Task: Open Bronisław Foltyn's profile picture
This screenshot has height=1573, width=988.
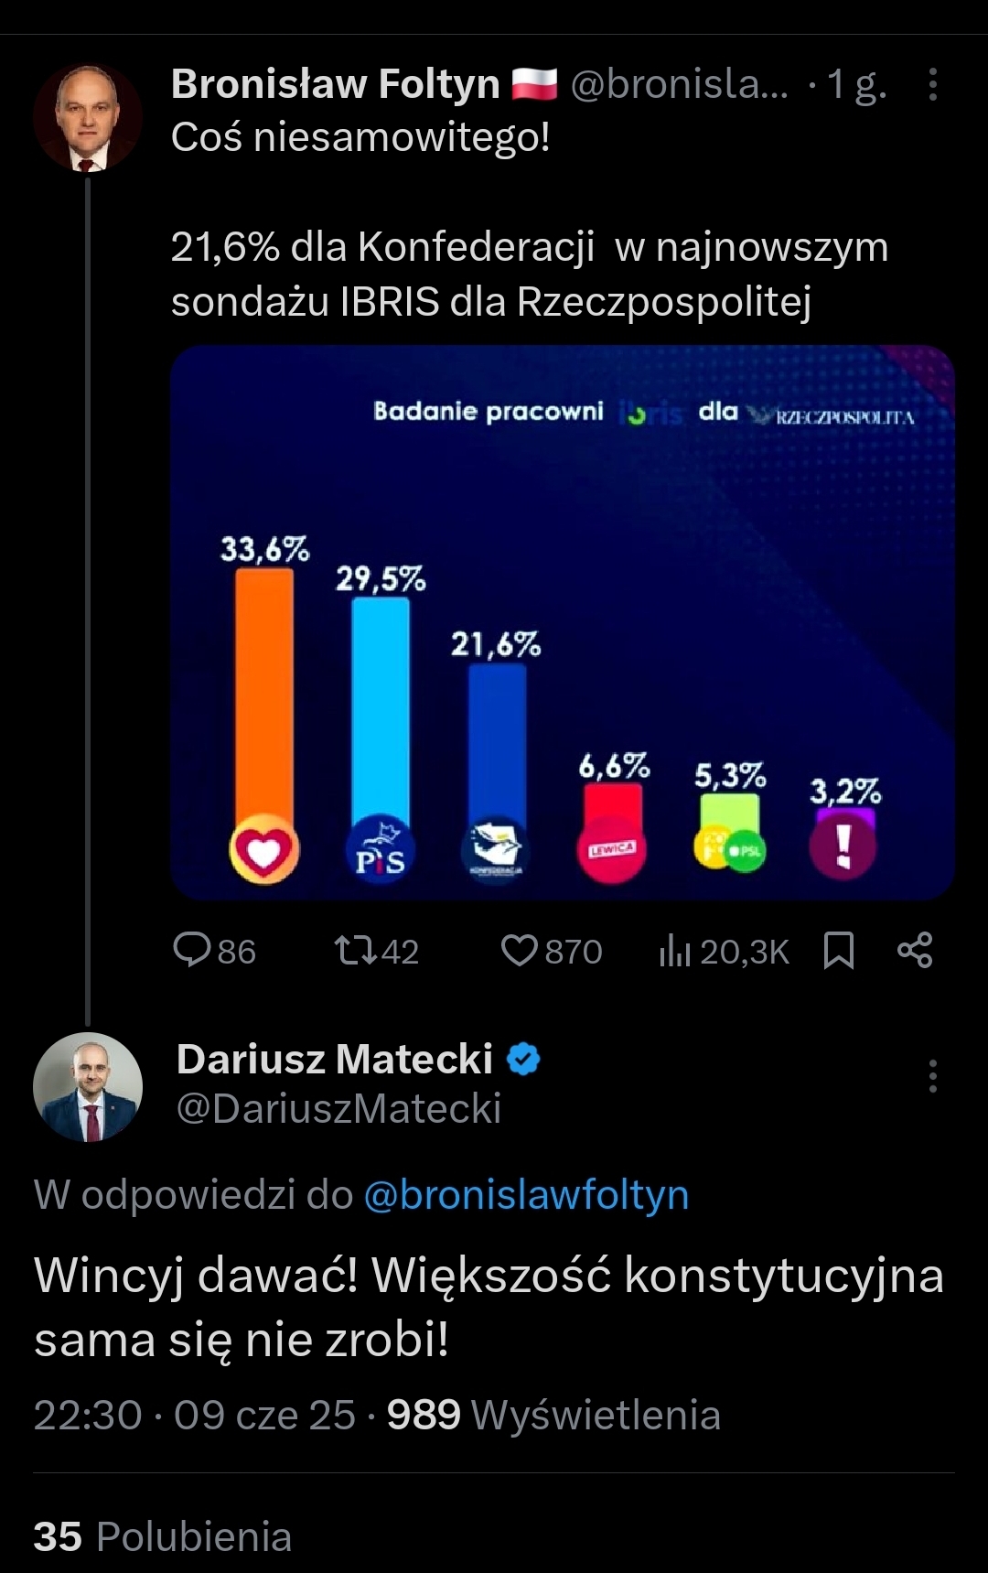Action: tap(88, 118)
